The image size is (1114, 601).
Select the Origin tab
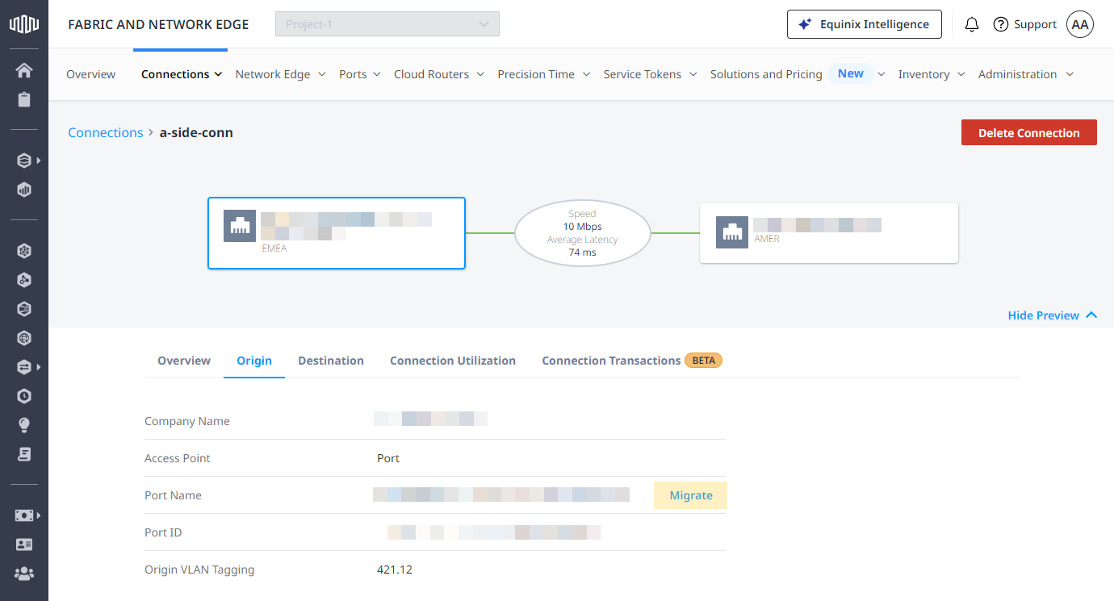(x=254, y=361)
